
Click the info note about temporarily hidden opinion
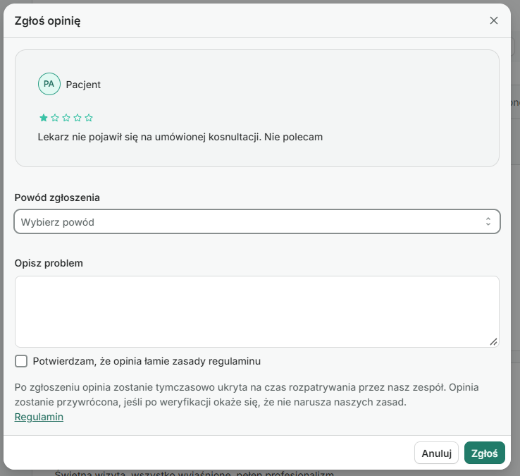point(247,395)
